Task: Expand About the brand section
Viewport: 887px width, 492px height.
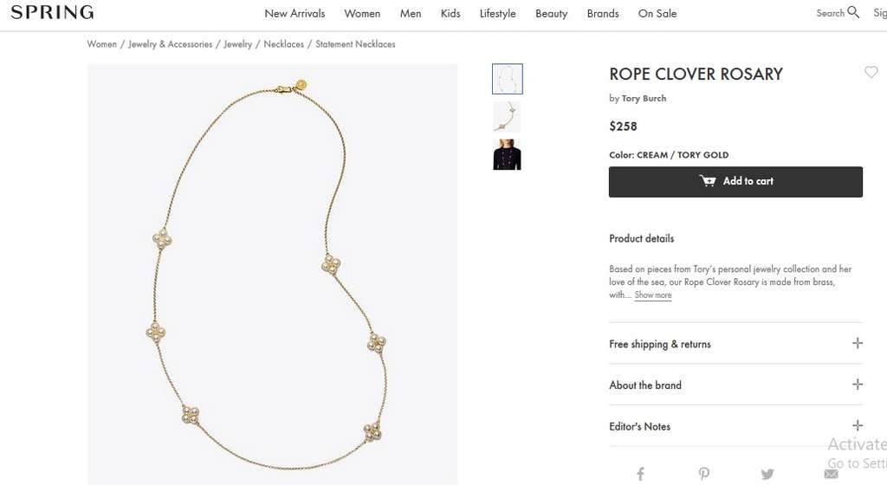Action: tap(735, 385)
